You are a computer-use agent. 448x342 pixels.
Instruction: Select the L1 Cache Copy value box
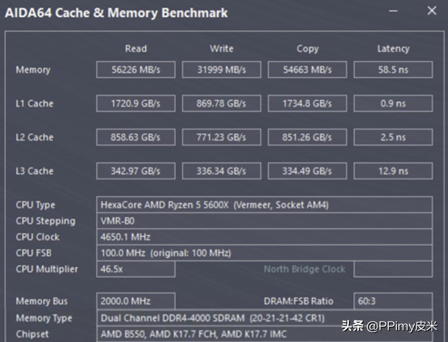[x=307, y=104]
